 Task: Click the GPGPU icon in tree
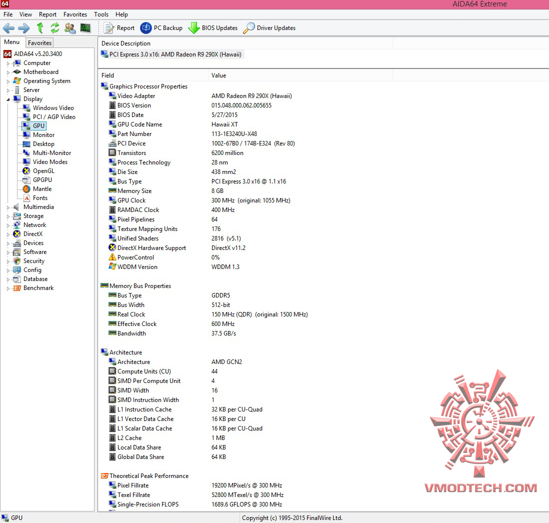pyautogui.click(x=26, y=180)
